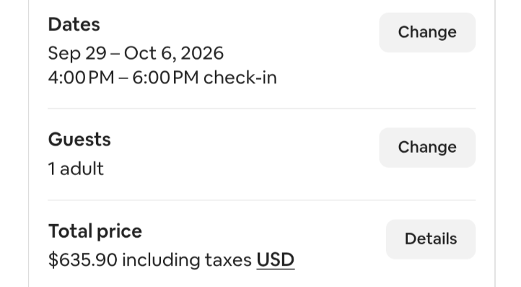
Task: Click the divider line below Guests section
Action: (262, 200)
